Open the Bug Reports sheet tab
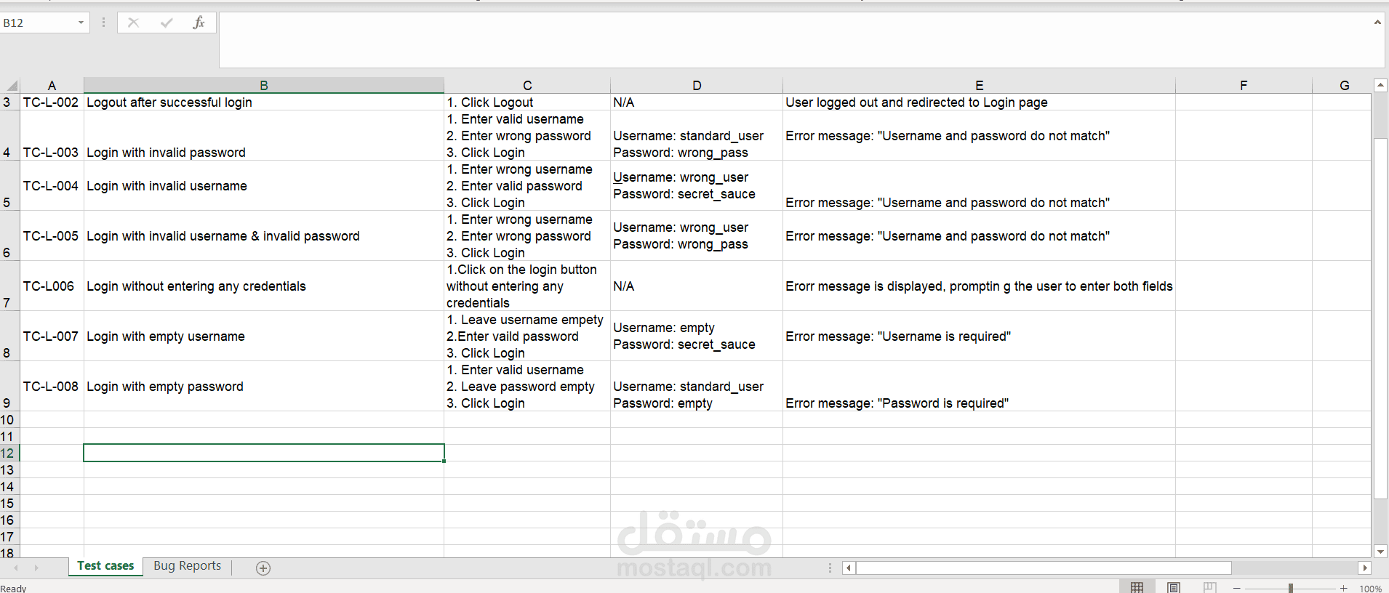The width and height of the screenshot is (1389, 593). [187, 566]
